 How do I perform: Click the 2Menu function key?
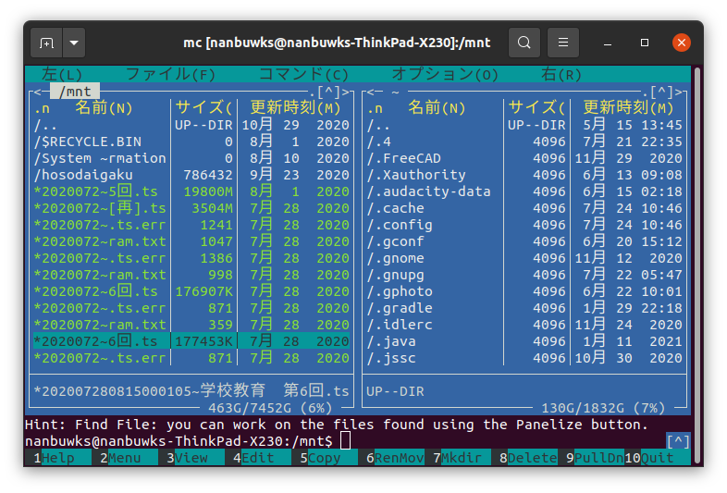tap(125, 458)
